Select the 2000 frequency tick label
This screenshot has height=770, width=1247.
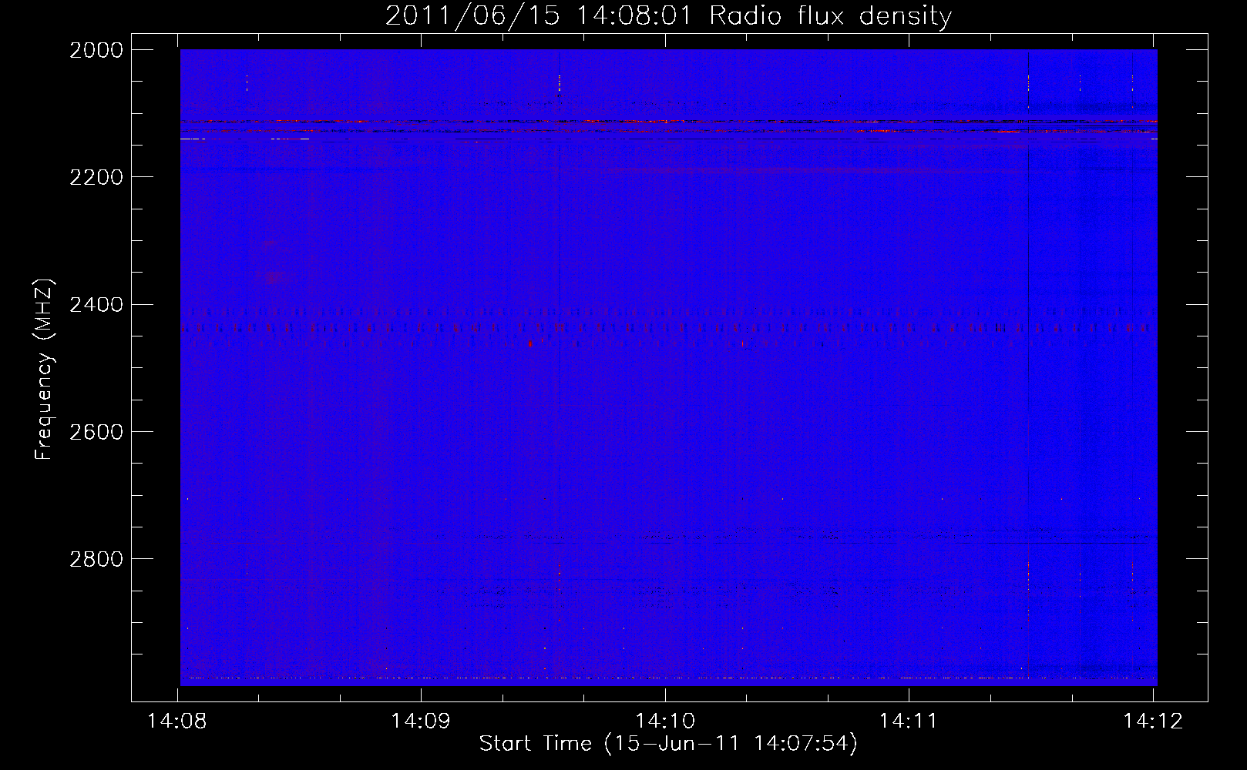tap(96, 50)
